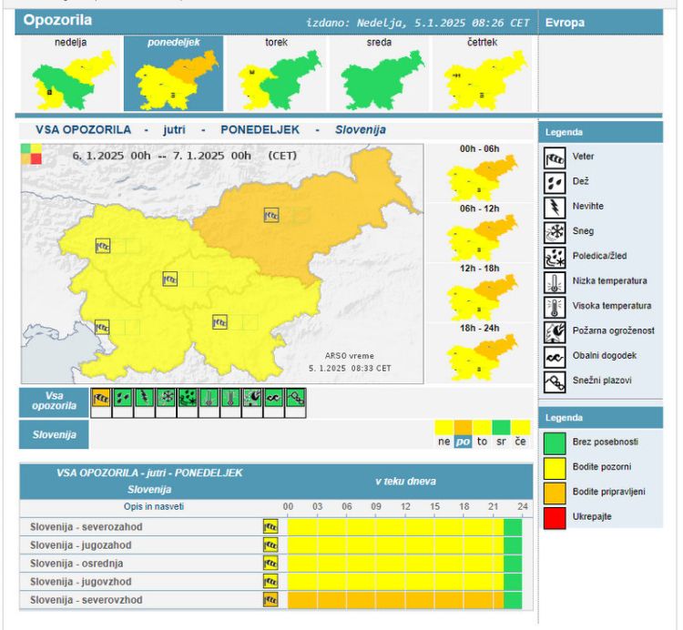683x630 pixels.
Task: Open the Evropa warnings link
Action: (x=565, y=22)
